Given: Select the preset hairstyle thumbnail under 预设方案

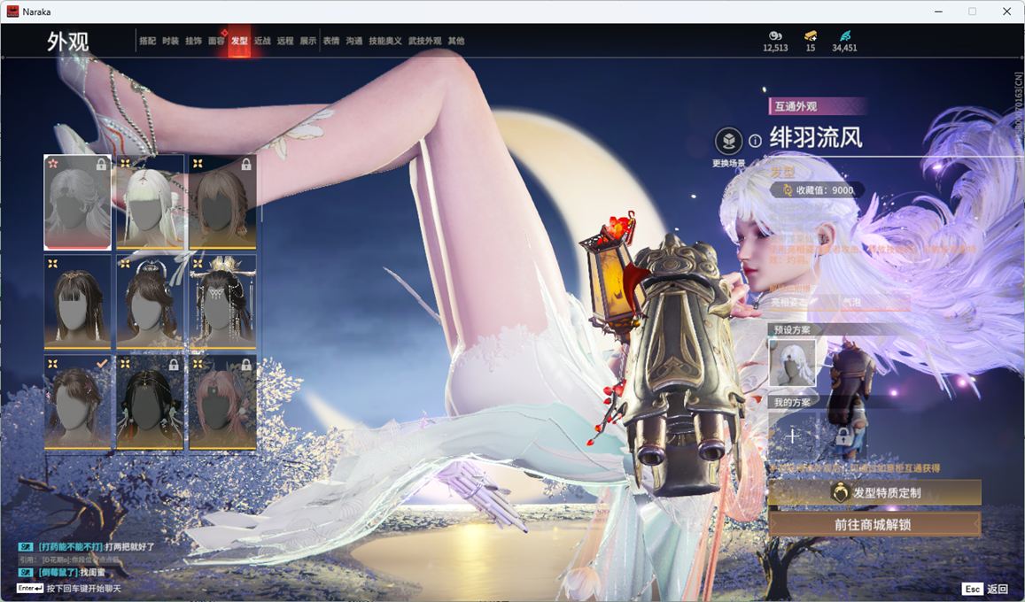Looking at the screenshot, I should click(x=792, y=363).
